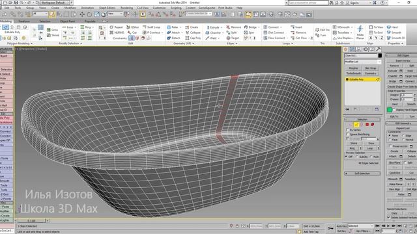This screenshot has height=234, width=417.
Task: Click the Sign In link
Action: point(354,3)
